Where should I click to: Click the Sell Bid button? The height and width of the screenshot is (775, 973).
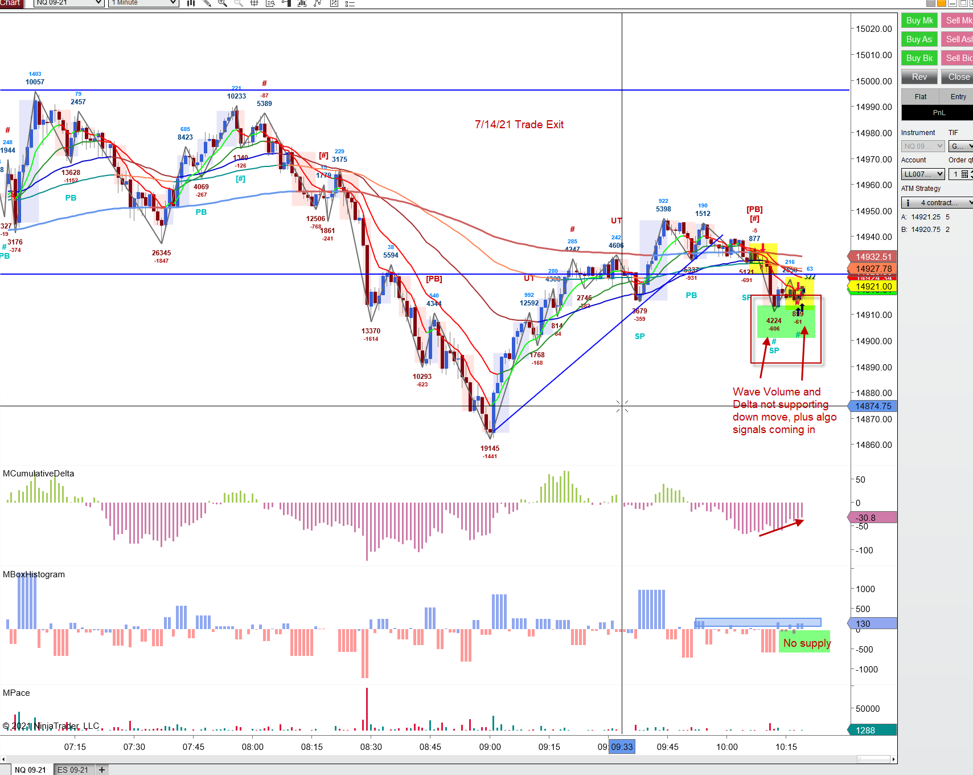(957, 58)
